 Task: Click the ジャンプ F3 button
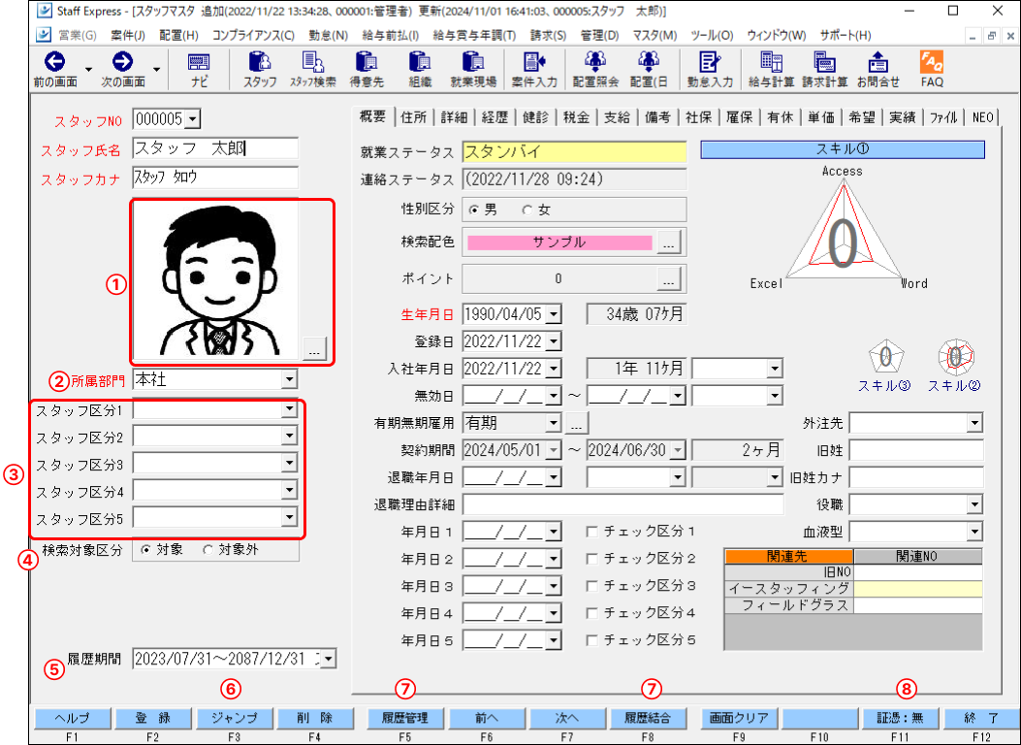[235, 718]
